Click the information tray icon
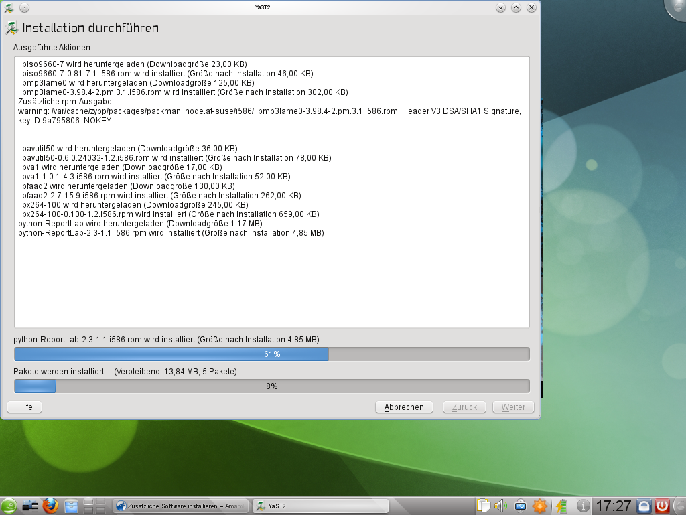The image size is (686, 515). [583, 506]
